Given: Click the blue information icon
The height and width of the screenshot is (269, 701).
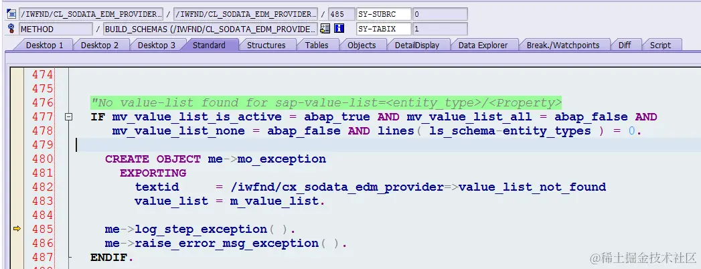Looking at the screenshot, I should pyautogui.click(x=339, y=29).
